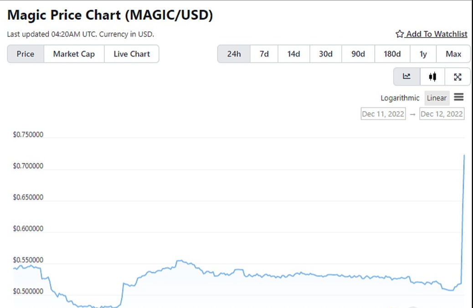The height and width of the screenshot is (308, 473).
Task: Switch to Price tab
Action: (x=26, y=54)
